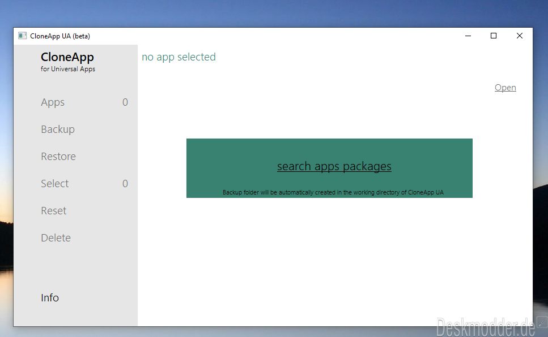Select Backup in the sidebar
This screenshot has width=548, height=337.
pyautogui.click(x=58, y=129)
